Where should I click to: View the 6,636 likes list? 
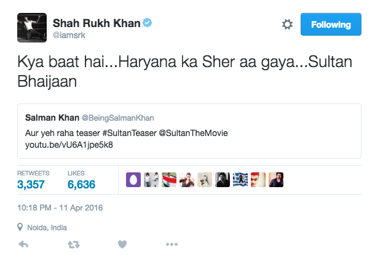(81, 184)
